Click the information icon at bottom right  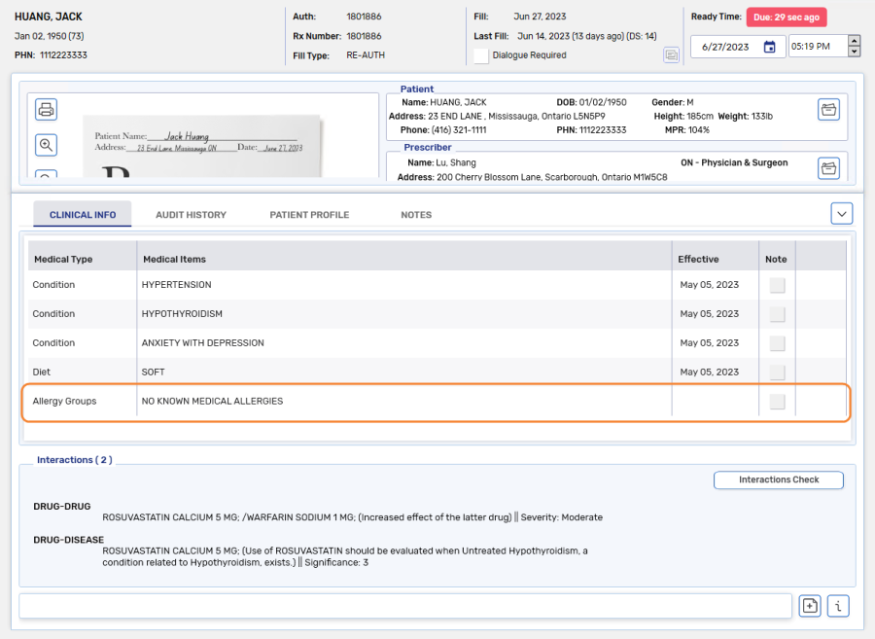pos(838,606)
